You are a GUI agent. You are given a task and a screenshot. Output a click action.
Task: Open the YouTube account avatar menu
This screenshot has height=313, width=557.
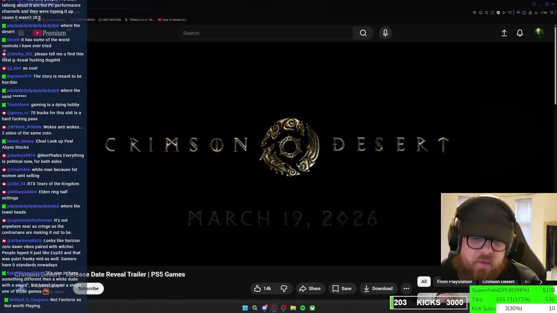[539, 33]
